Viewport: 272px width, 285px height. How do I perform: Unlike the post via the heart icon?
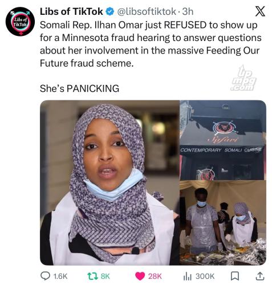click(x=140, y=276)
